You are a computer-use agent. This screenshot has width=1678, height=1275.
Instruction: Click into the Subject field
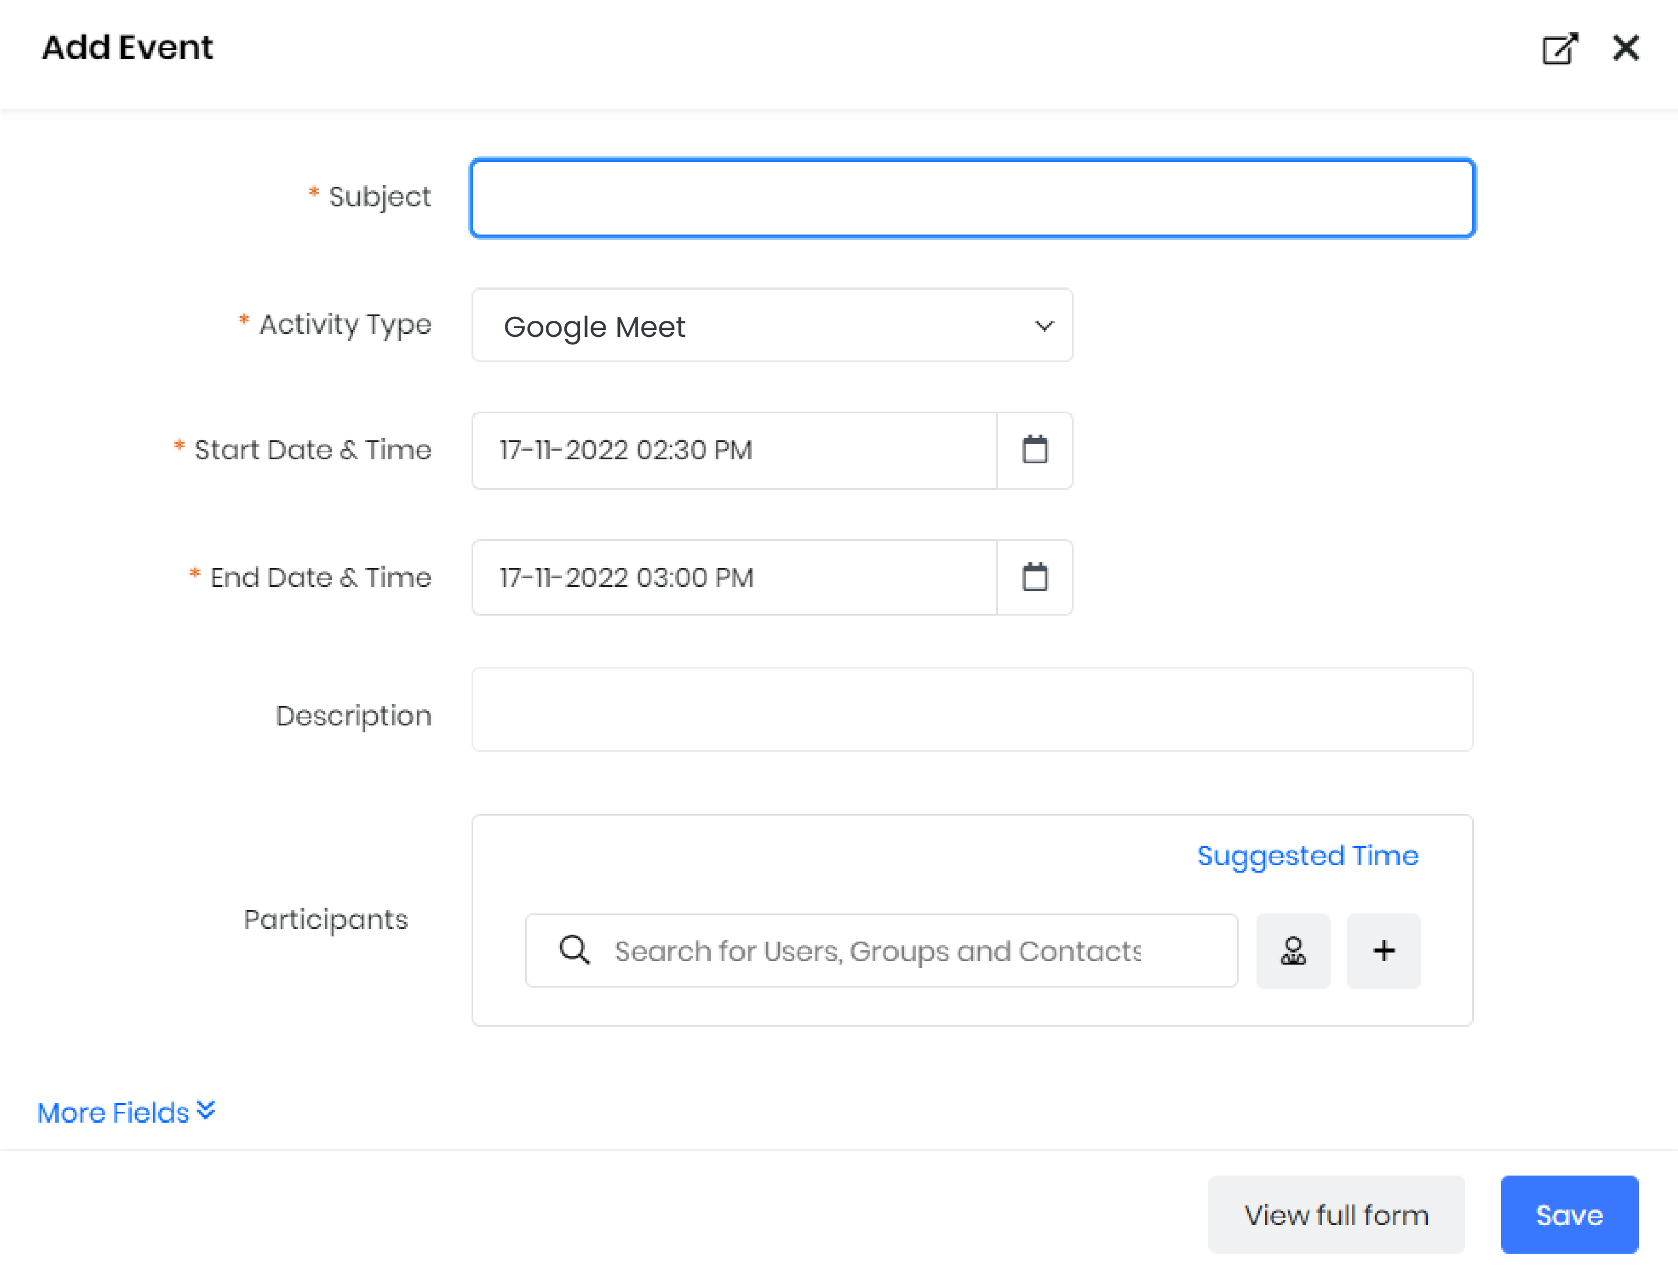(x=972, y=198)
